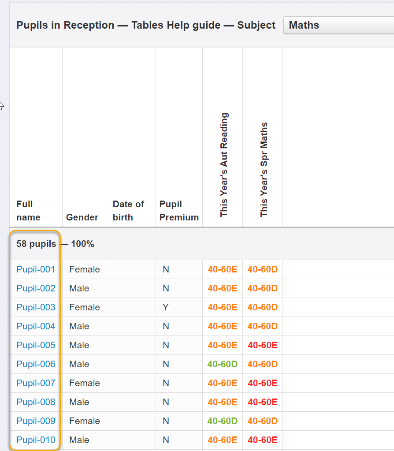Open Pupil-006 record link
This screenshot has height=451, width=394.
36,365
